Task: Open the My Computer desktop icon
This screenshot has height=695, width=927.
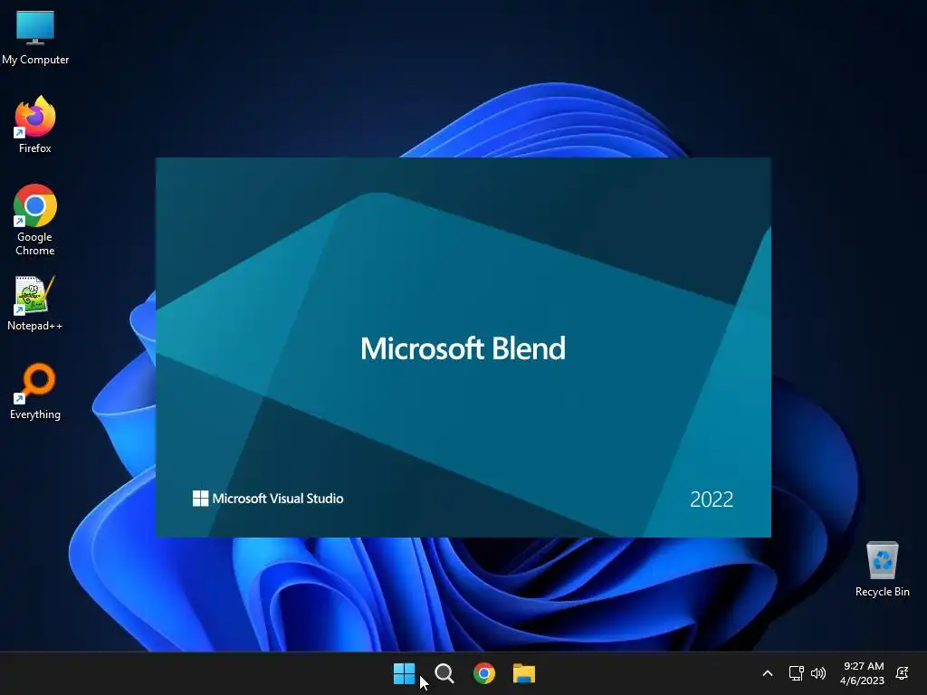Action: tap(35, 37)
